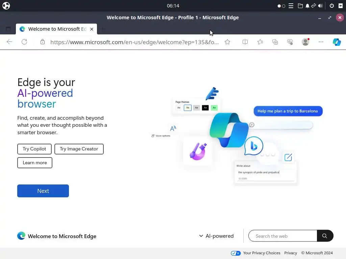
Task: Open network connections arrows icon
Action: click(x=314, y=6)
